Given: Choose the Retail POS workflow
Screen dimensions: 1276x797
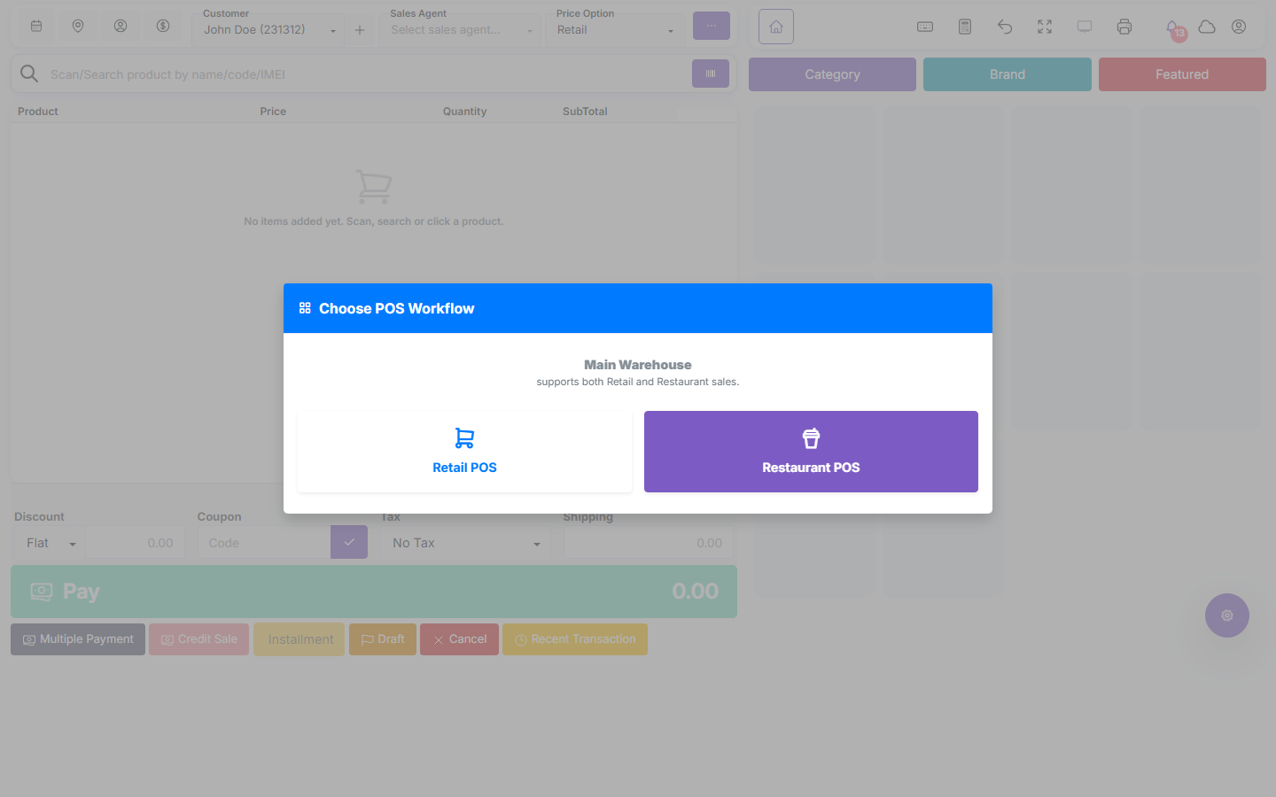Looking at the screenshot, I should tap(464, 452).
